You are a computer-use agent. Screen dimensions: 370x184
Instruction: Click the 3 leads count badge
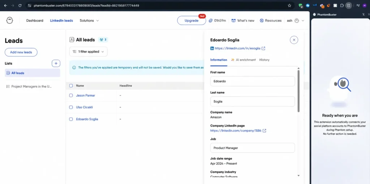pos(103,40)
